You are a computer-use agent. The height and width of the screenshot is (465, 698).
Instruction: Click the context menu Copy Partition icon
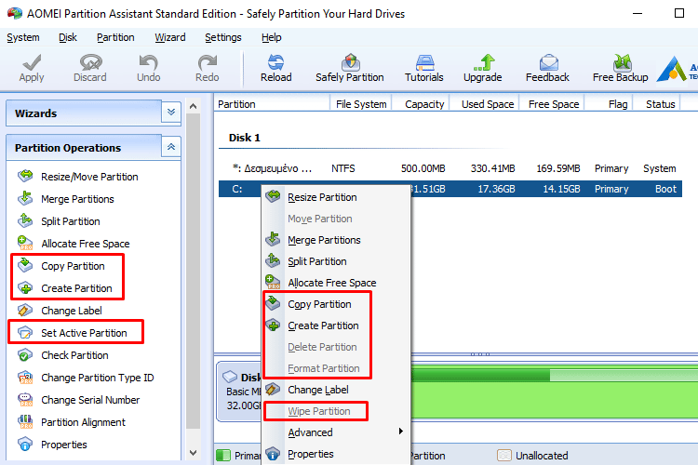click(x=273, y=303)
